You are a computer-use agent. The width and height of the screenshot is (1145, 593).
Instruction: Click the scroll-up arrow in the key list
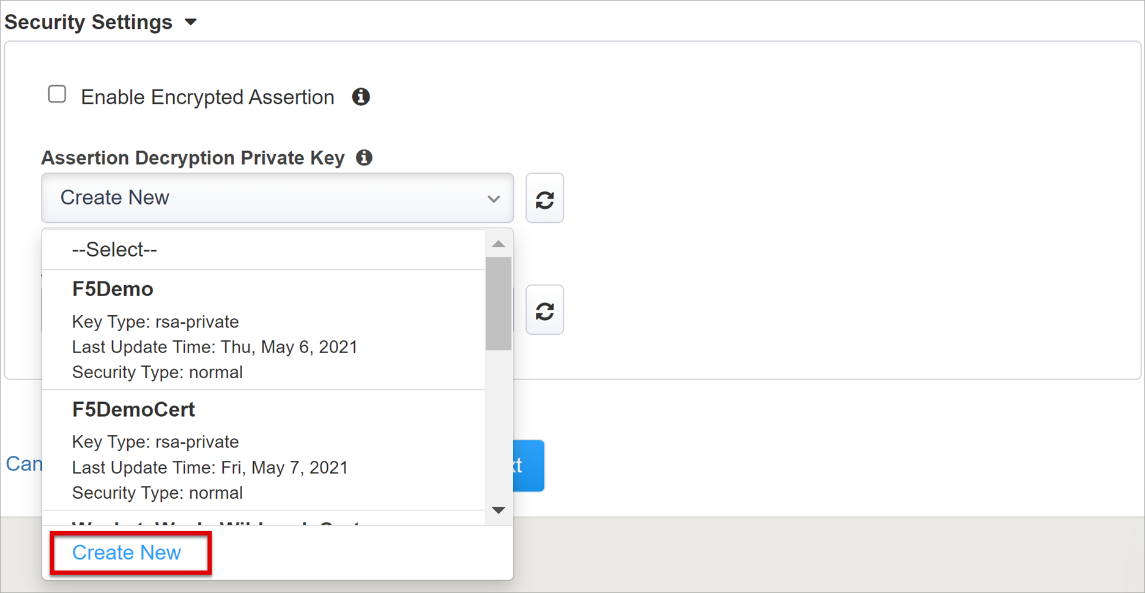[498, 244]
